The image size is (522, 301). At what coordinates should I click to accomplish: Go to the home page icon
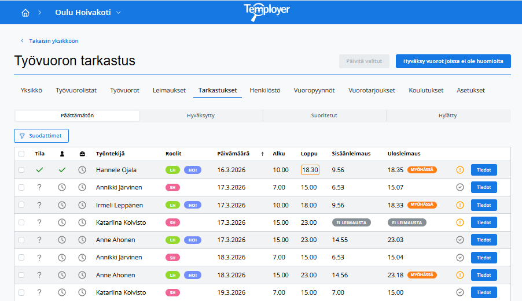[x=25, y=13]
